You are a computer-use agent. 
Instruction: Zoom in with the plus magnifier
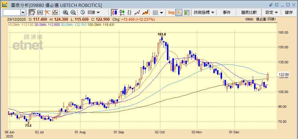click(x=65, y=13)
